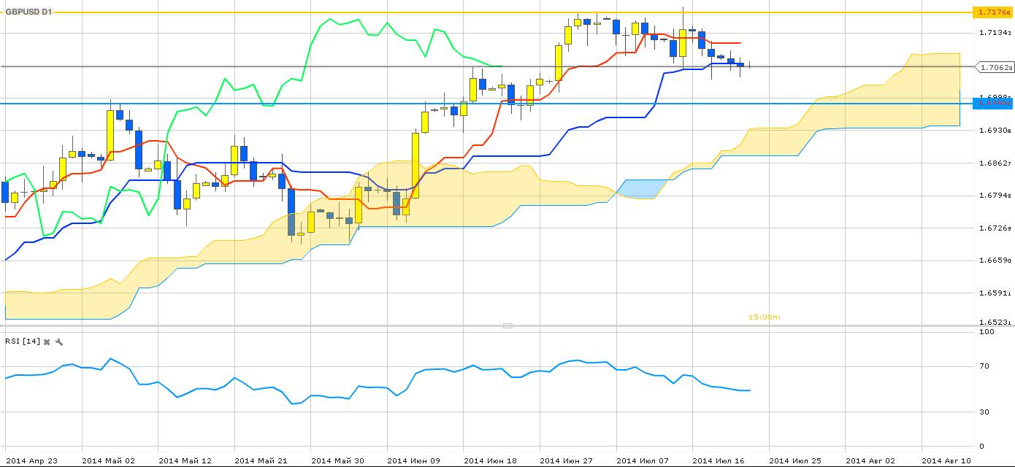Click the current price 1.7062 marker
1015x467 pixels.
(995, 67)
